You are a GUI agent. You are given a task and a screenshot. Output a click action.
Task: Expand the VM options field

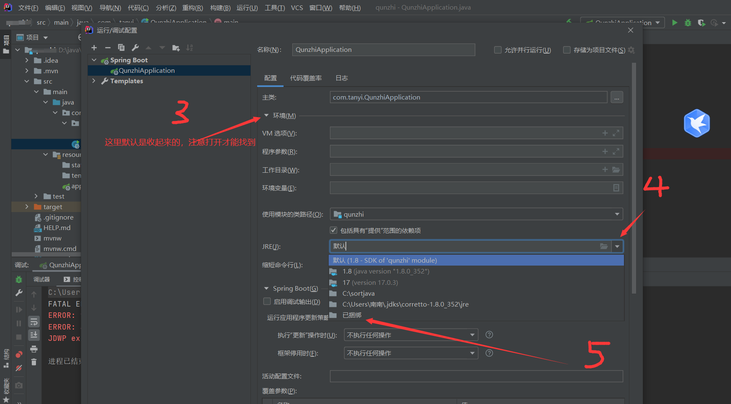tap(616, 133)
